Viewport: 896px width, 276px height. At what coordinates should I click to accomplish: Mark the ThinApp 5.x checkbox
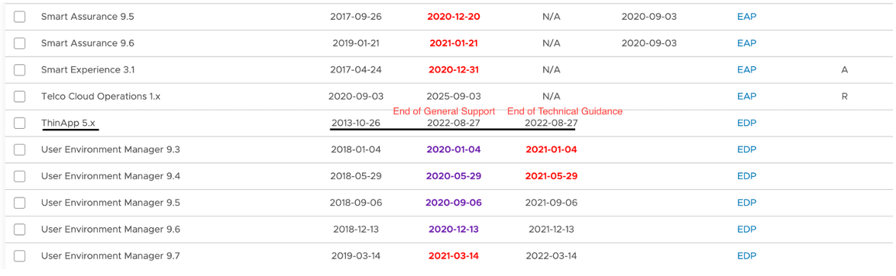point(19,123)
